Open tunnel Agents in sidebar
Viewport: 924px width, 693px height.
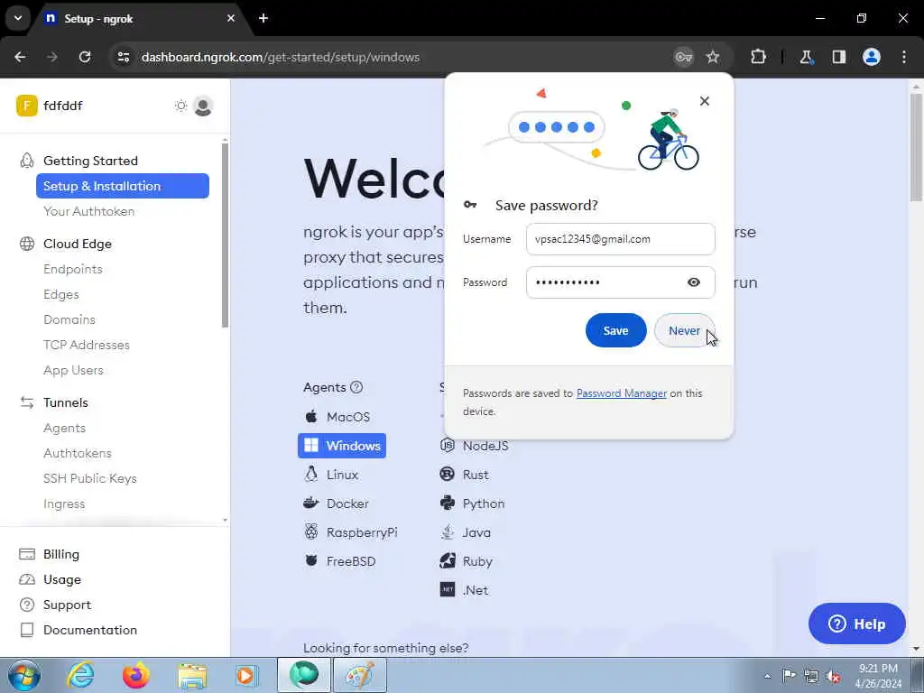click(x=65, y=429)
